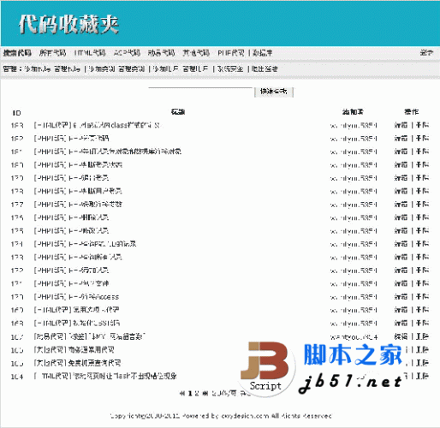Open the Flash-related HTML entry, ID 164
This screenshot has height=428, width=440.
(105, 376)
